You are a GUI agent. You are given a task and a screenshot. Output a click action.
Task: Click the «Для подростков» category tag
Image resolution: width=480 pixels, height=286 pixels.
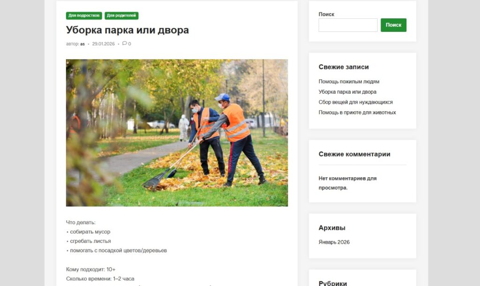(x=84, y=15)
